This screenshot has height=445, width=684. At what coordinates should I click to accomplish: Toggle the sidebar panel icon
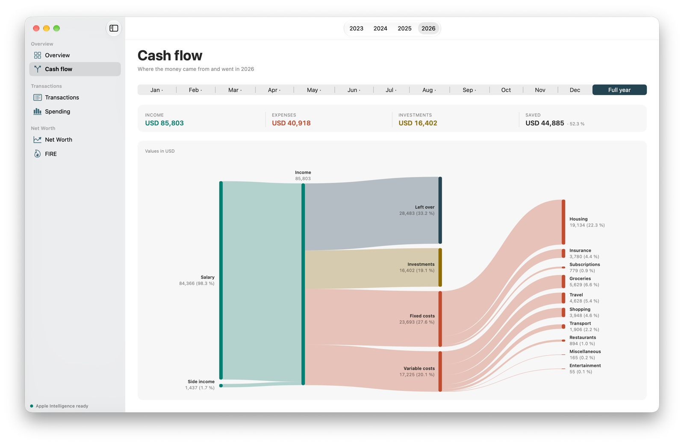(114, 28)
